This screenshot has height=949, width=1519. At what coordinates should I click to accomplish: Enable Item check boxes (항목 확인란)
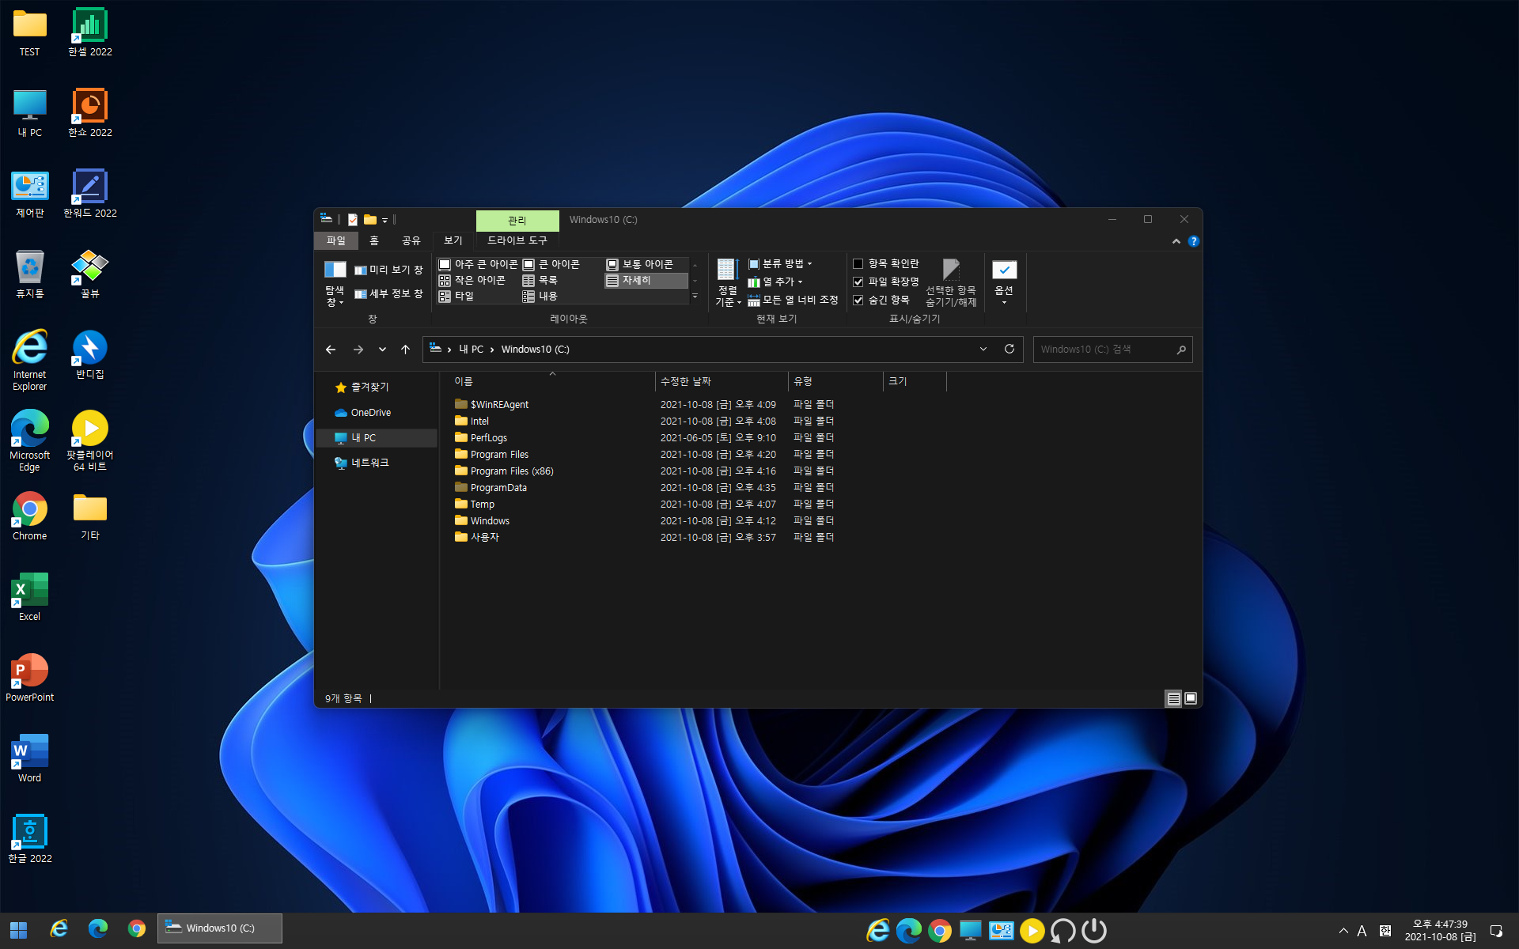885,264
